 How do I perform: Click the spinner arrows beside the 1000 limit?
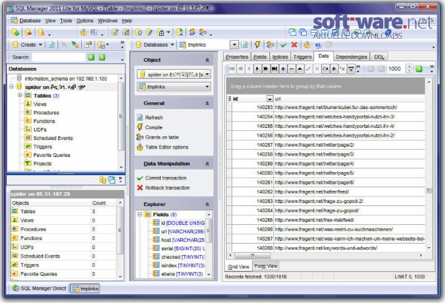coord(409,68)
